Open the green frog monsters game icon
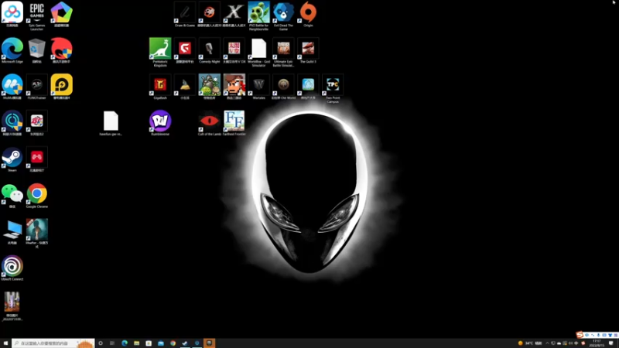Screen dimensions: 619x348 coord(209,87)
